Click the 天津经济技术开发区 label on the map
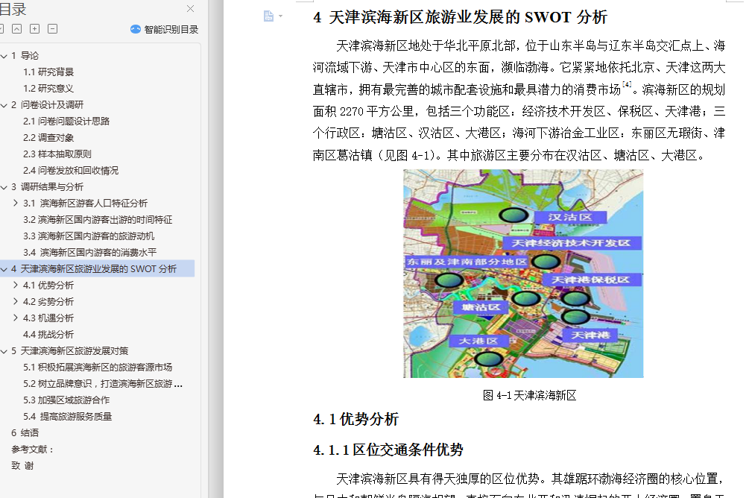Screen dimensions: 749x498 click(572, 243)
